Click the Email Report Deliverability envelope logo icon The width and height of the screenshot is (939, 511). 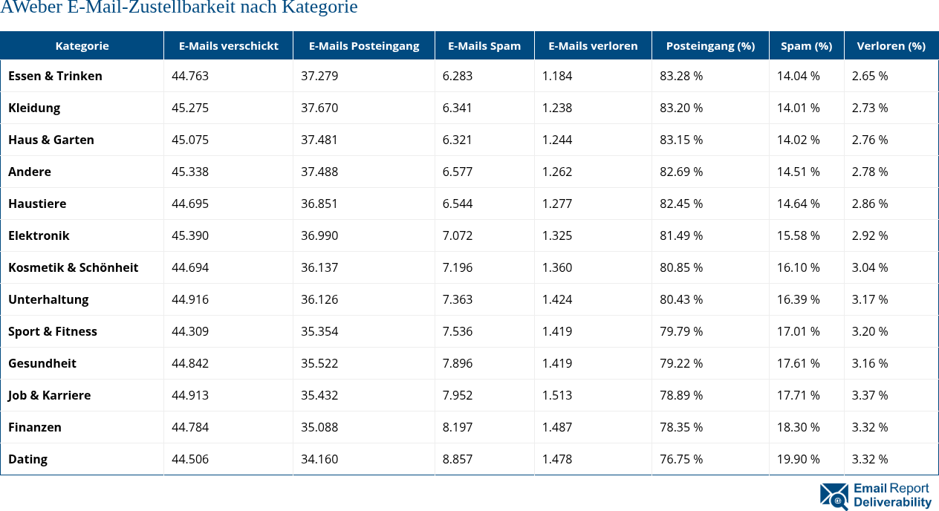pyautogui.click(x=834, y=496)
